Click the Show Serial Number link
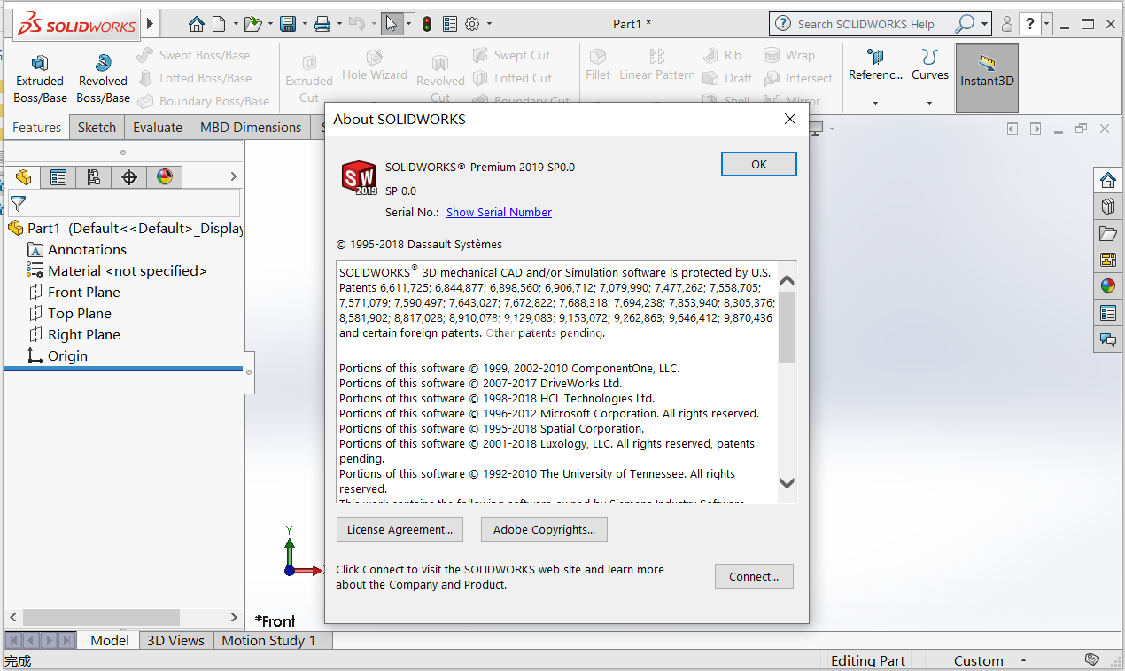This screenshot has width=1125, height=671. coord(499,213)
